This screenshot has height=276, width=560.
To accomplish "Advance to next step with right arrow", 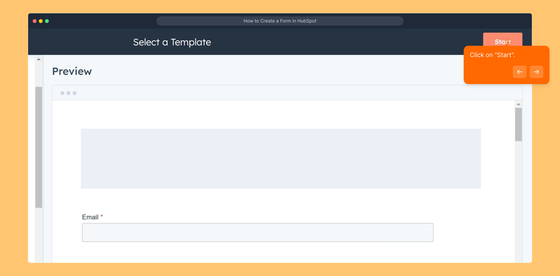I will pyautogui.click(x=536, y=72).
